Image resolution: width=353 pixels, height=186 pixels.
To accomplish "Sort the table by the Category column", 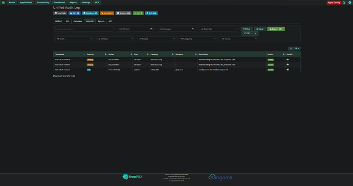I will click(x=162, y=54).
